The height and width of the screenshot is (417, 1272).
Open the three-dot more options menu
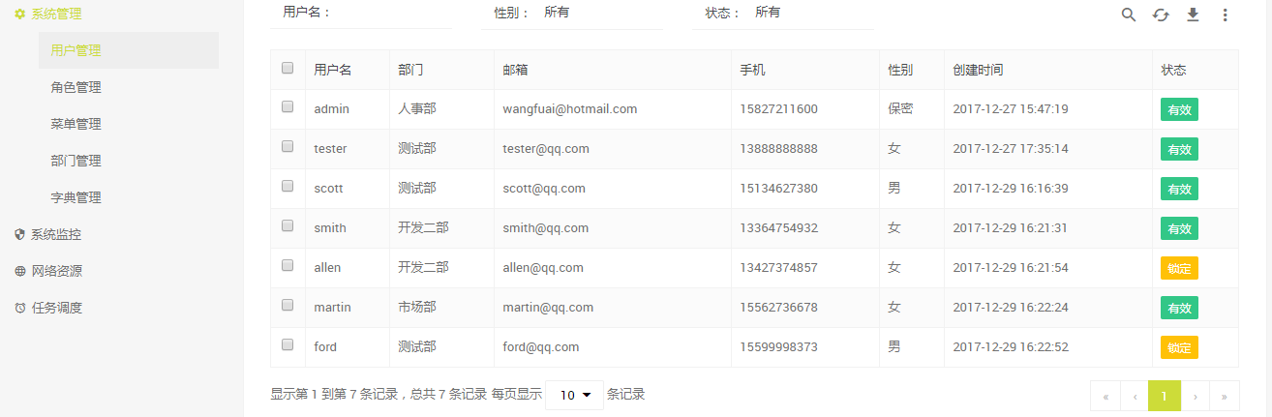[1225, 15]
